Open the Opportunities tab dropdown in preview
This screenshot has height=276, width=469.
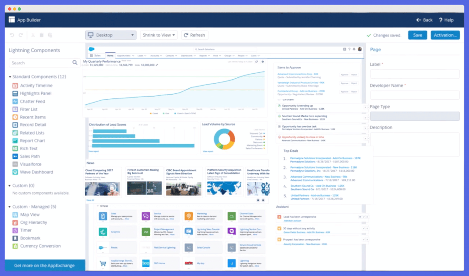pos(133,56)
